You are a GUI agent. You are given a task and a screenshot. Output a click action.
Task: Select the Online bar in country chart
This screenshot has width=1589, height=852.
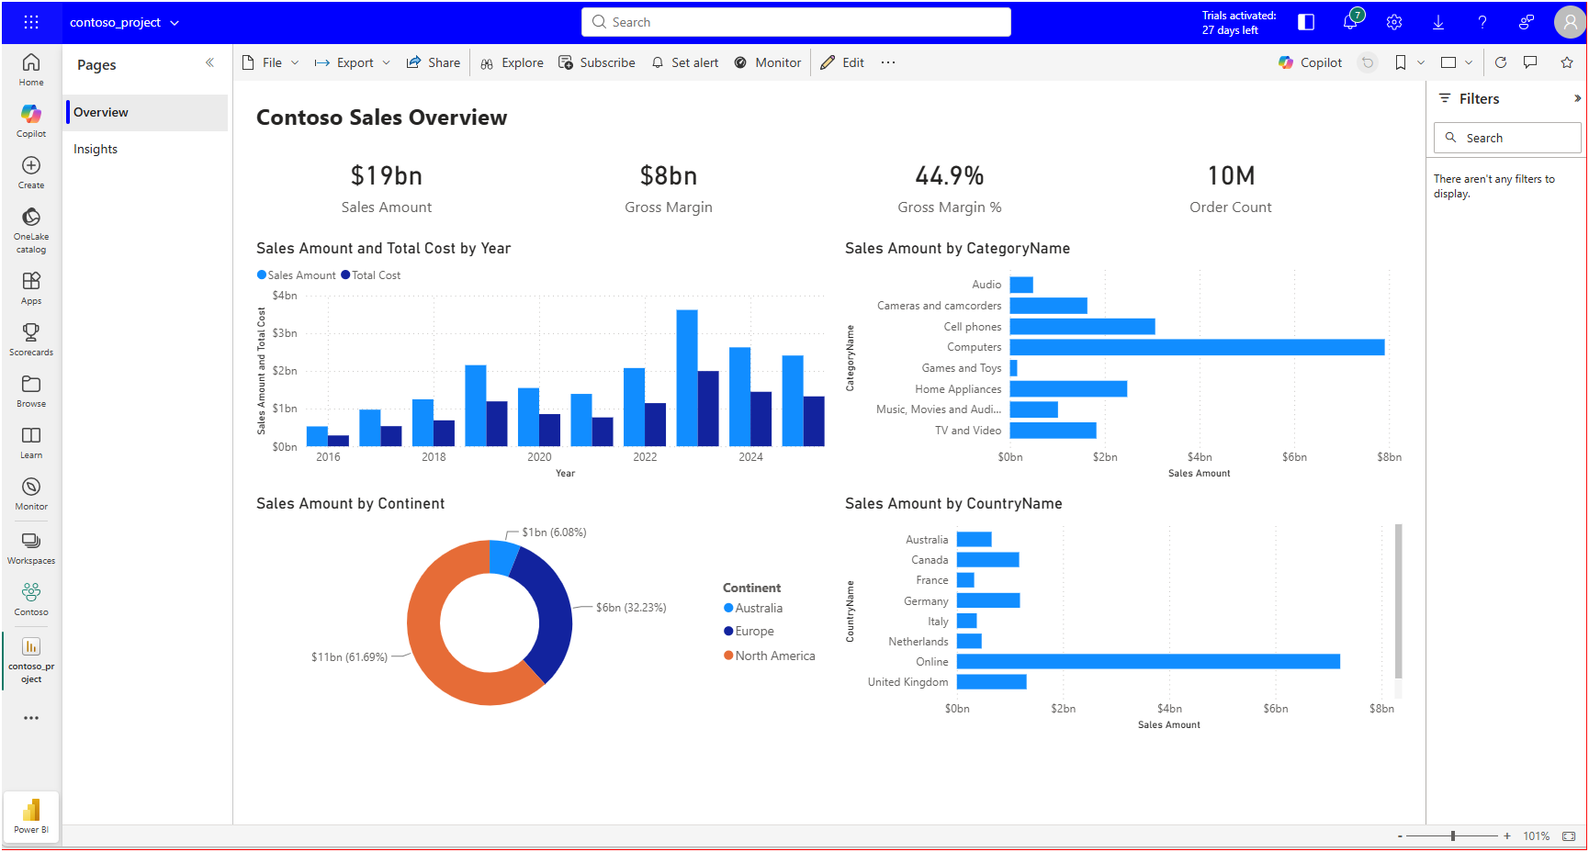[x=1148, y=661]
